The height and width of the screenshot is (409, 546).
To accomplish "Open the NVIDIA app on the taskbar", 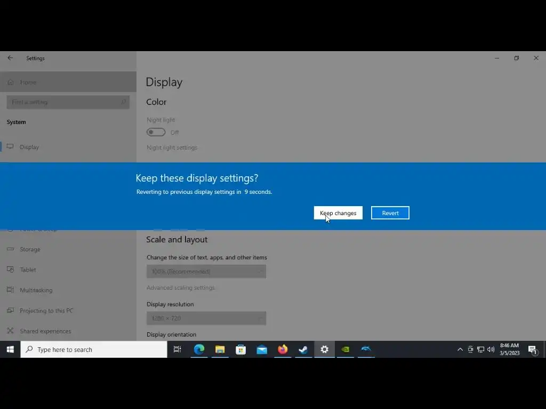I will point(346,349).
